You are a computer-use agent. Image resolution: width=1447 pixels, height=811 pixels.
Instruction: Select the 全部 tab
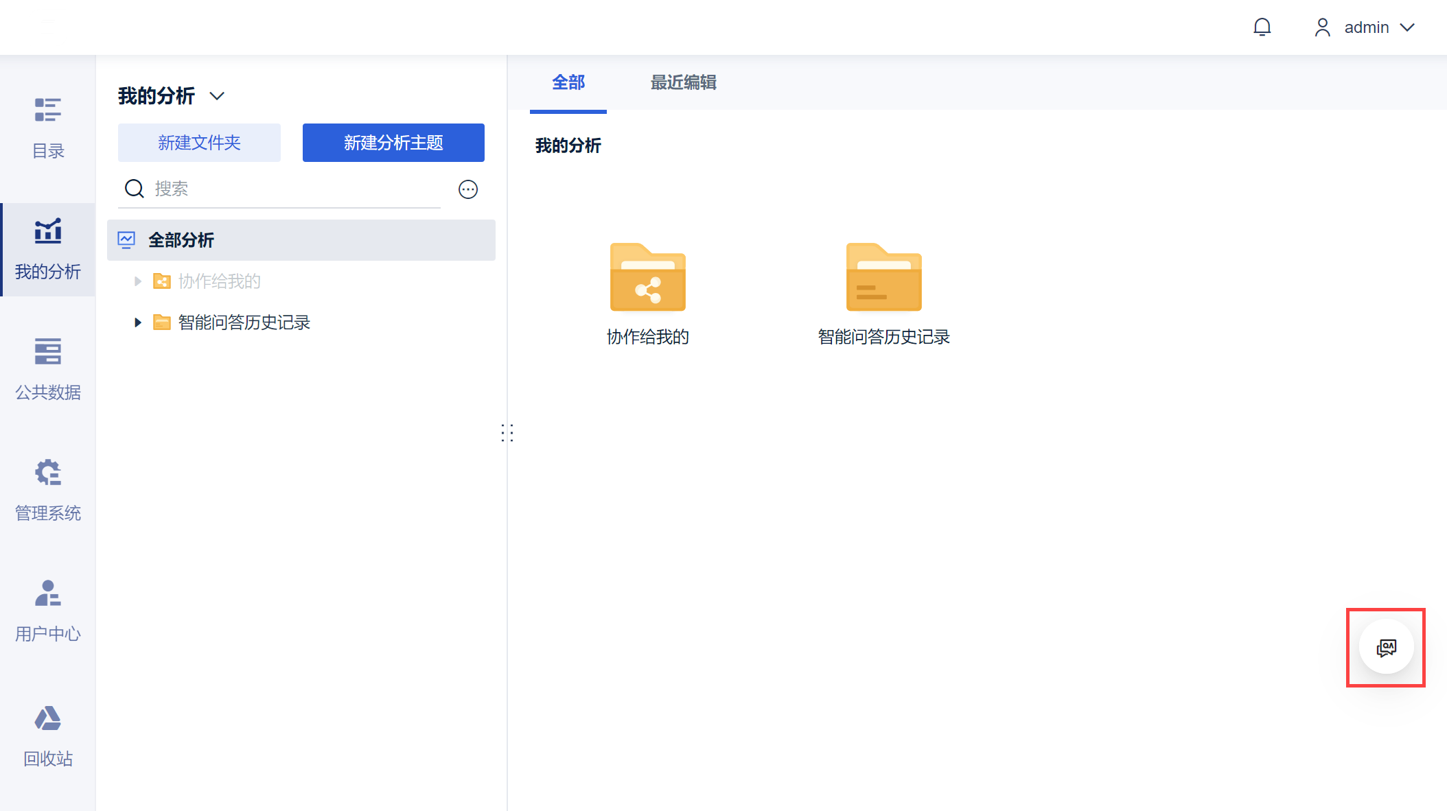tap(568, 82)
